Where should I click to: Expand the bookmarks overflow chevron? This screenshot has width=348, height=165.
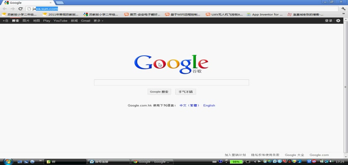(344, 14)
